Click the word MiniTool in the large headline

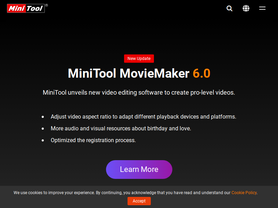tap(92, 73)
